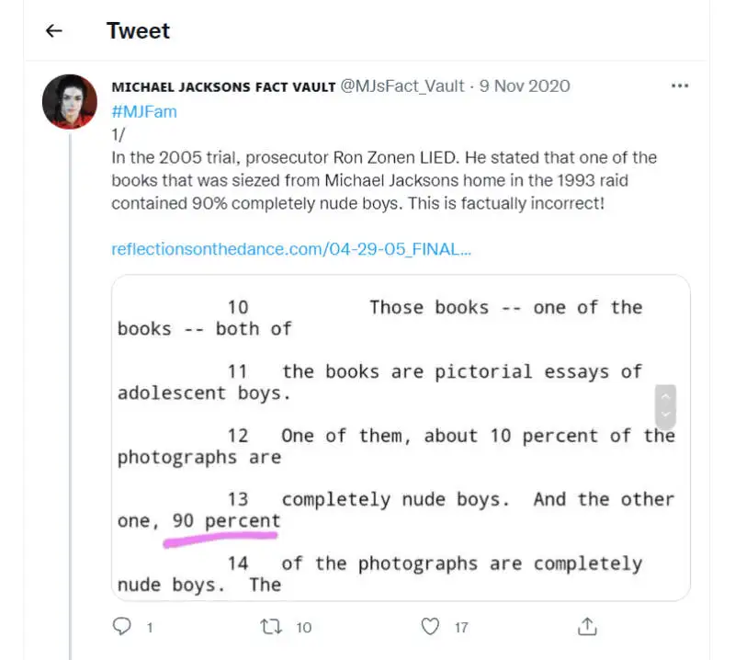
Task: Open the three-dot More options menu
Action: pyautogui.click(x=680, y=86)
